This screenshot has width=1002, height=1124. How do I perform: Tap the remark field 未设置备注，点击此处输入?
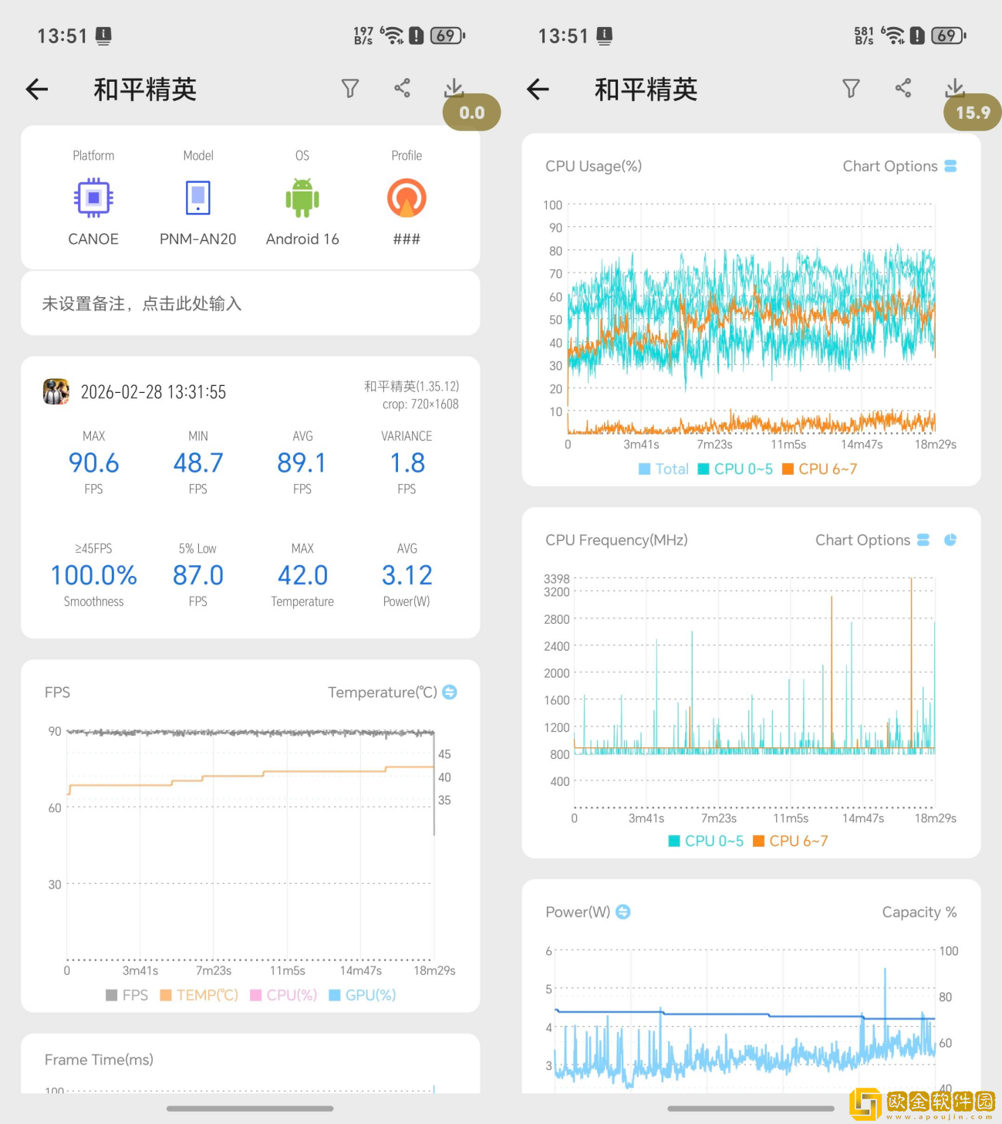[251, 303]
